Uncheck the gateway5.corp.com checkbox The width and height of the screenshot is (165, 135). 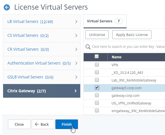[x=97, y=87]
